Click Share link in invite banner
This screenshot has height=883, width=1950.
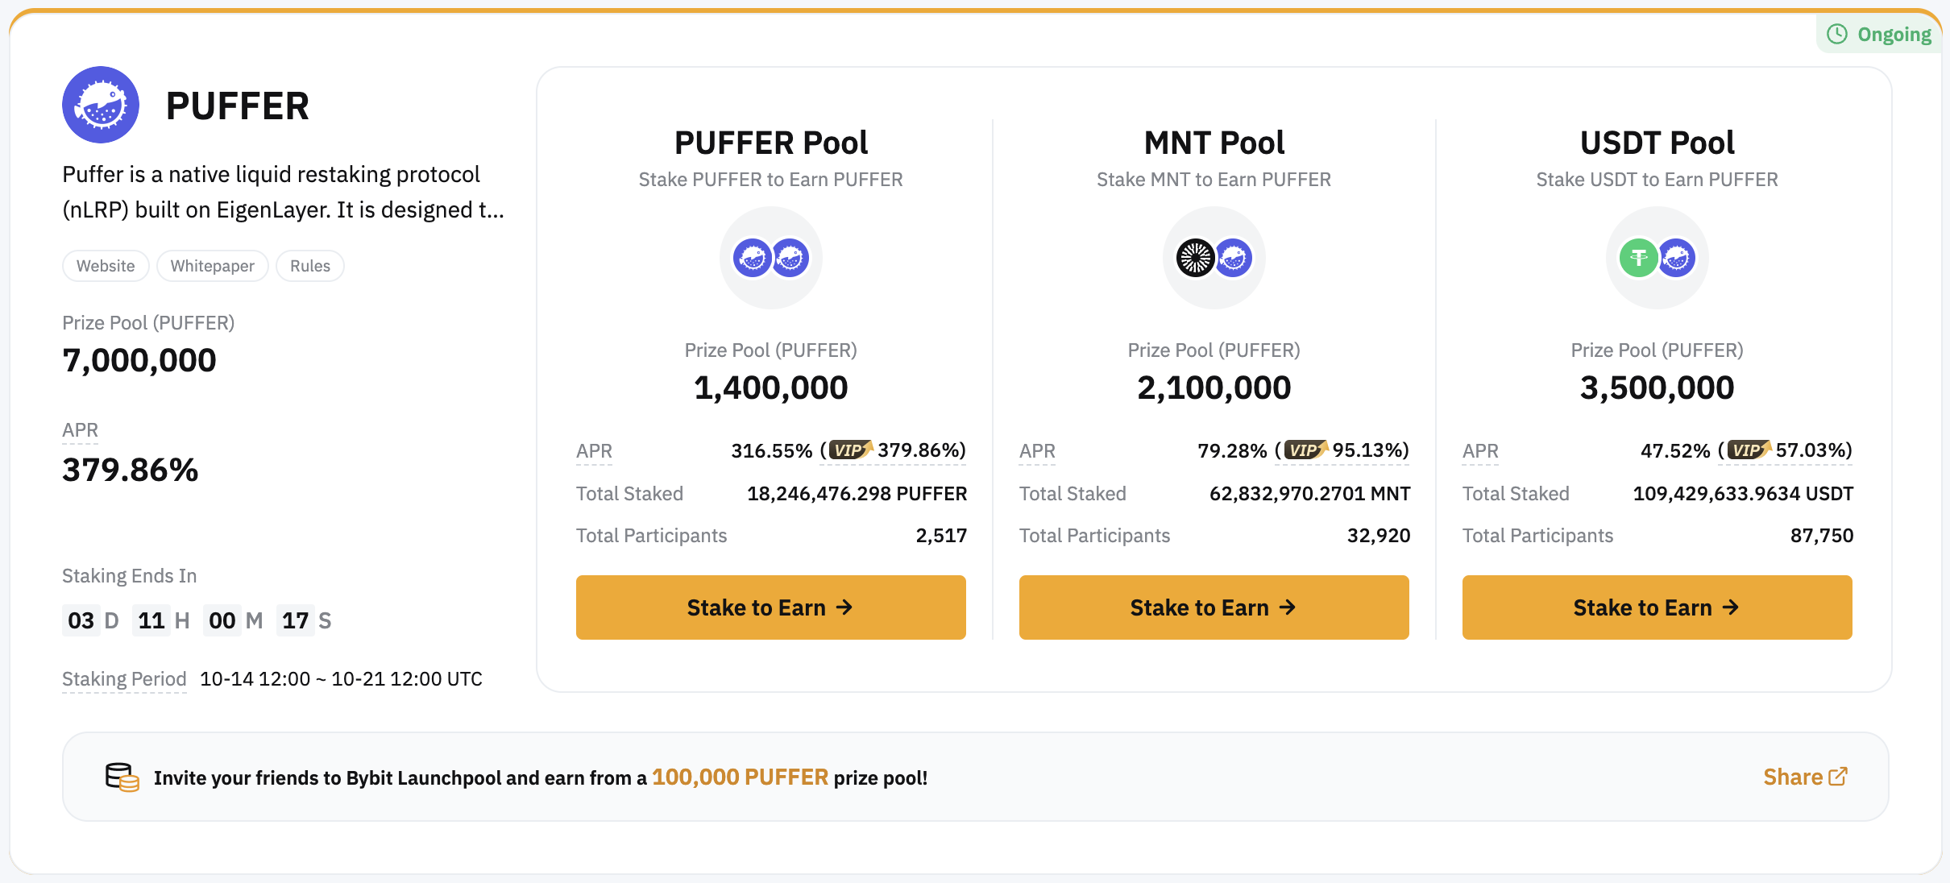(x=1805, y=777)
